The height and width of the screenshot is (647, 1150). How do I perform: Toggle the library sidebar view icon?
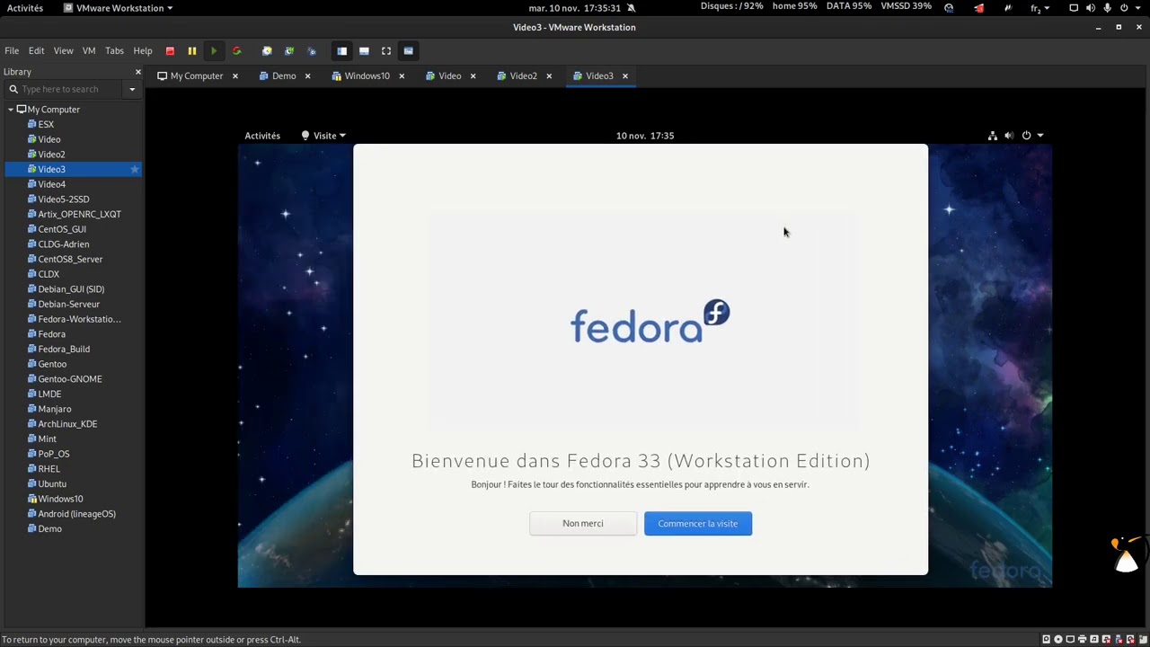tap(341, 51)
